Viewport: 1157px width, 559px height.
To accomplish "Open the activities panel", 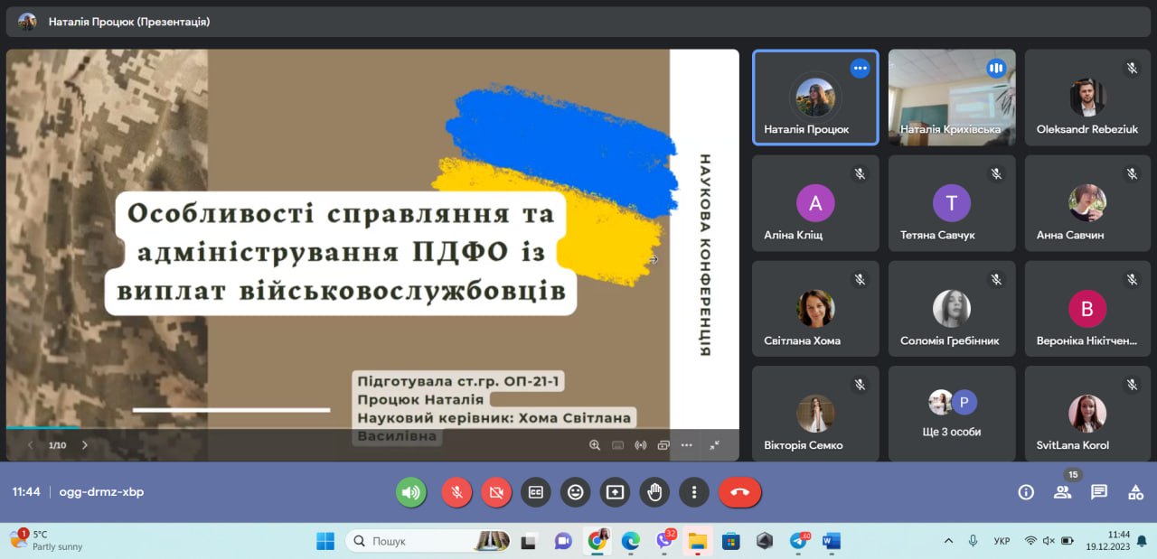I will [x=1134, y=492].
